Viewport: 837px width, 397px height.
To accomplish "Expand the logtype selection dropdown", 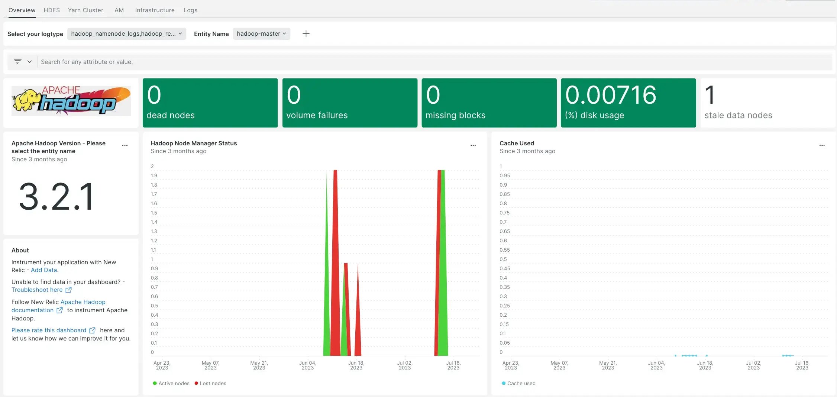I will click(x=126, y=34).
